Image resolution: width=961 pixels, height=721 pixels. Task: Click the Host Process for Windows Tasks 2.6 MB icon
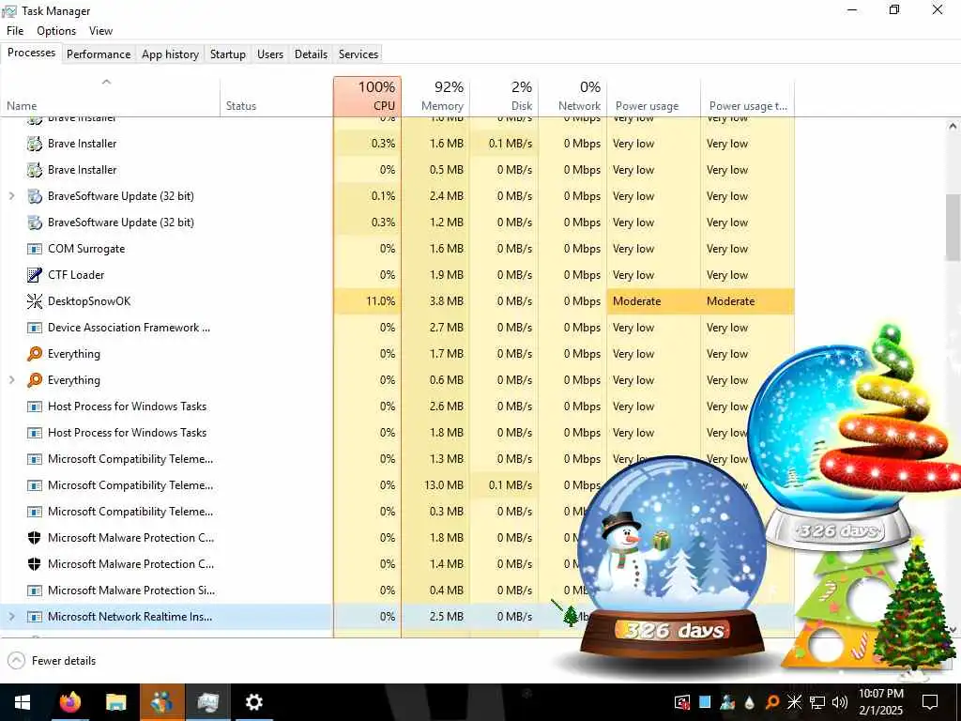point(35,407)
